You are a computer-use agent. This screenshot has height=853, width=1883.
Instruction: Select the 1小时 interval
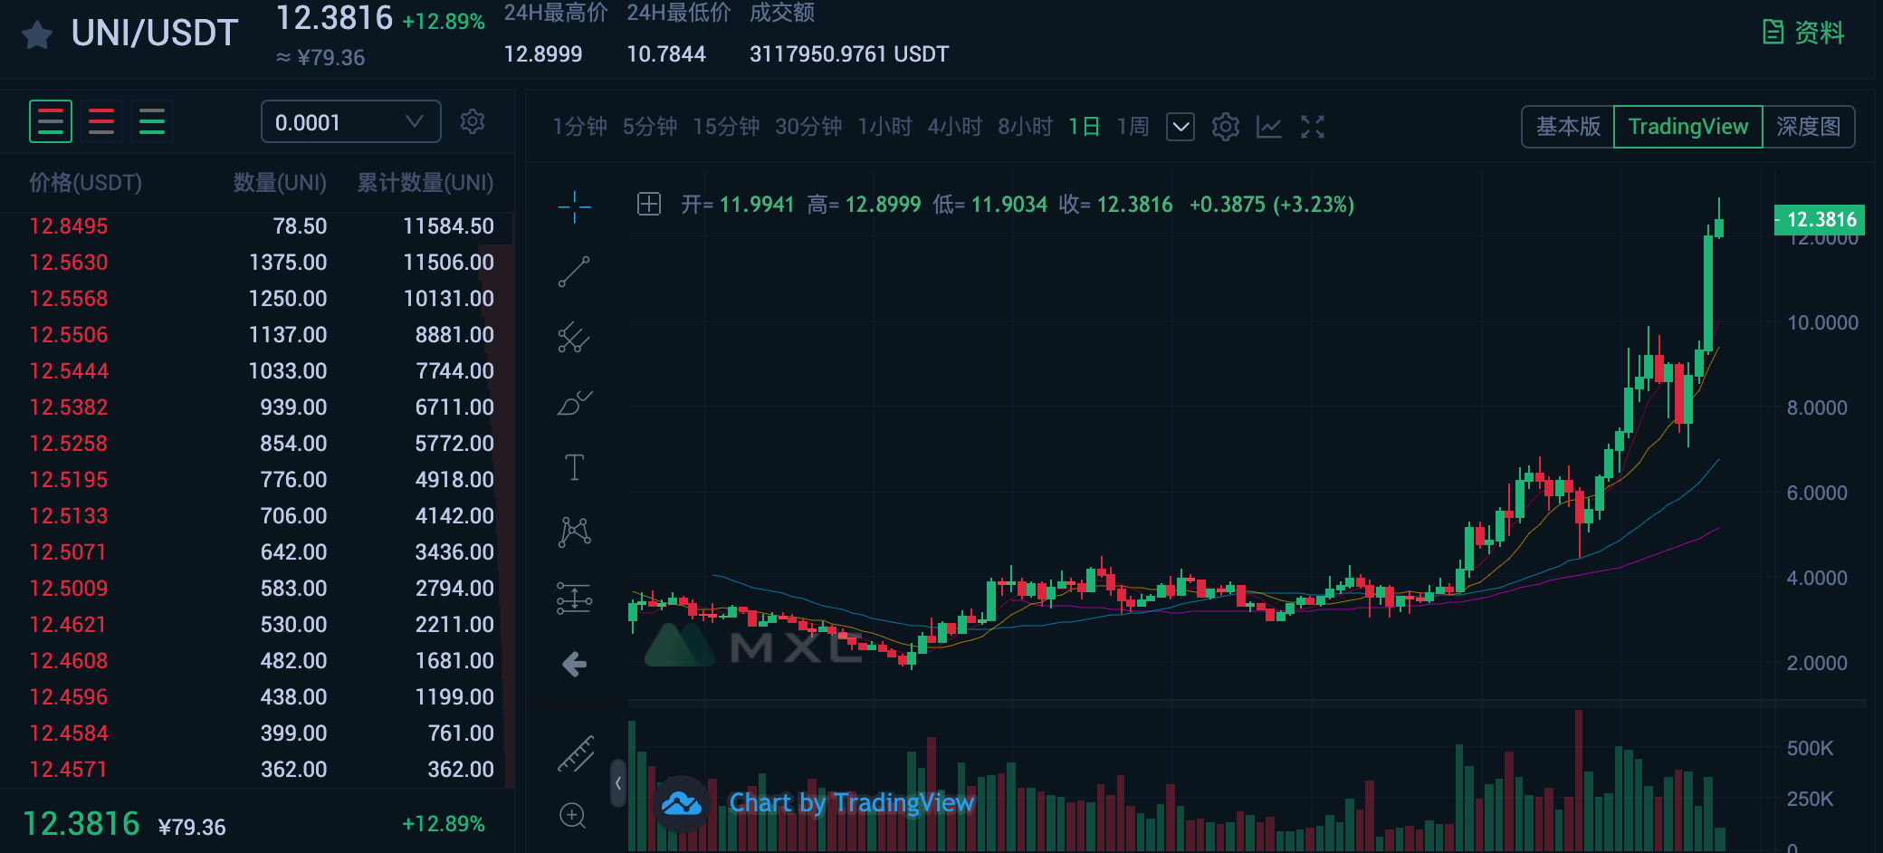pos(884,127)
